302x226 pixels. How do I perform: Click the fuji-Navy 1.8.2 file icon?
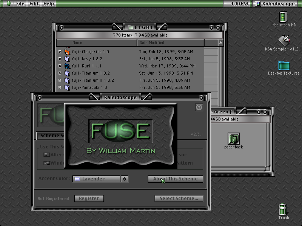(x=67, y=59)
